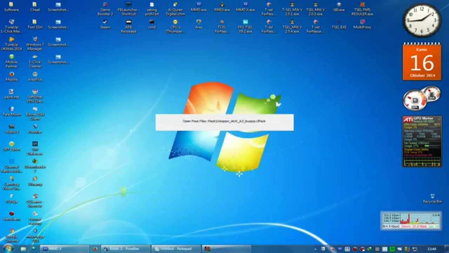Select the Pale Moon browser icon
449x253 pixels.
click(12, 111)
